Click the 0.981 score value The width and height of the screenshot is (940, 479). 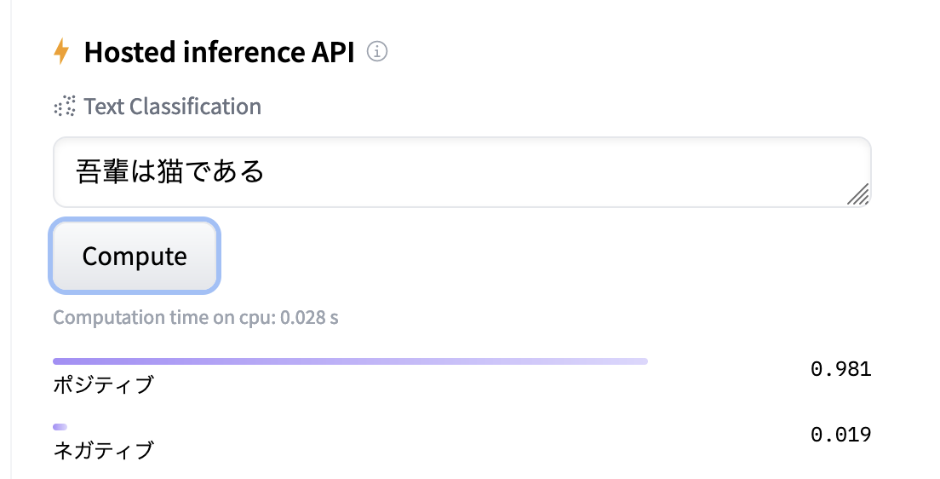[x=840, y=369]
